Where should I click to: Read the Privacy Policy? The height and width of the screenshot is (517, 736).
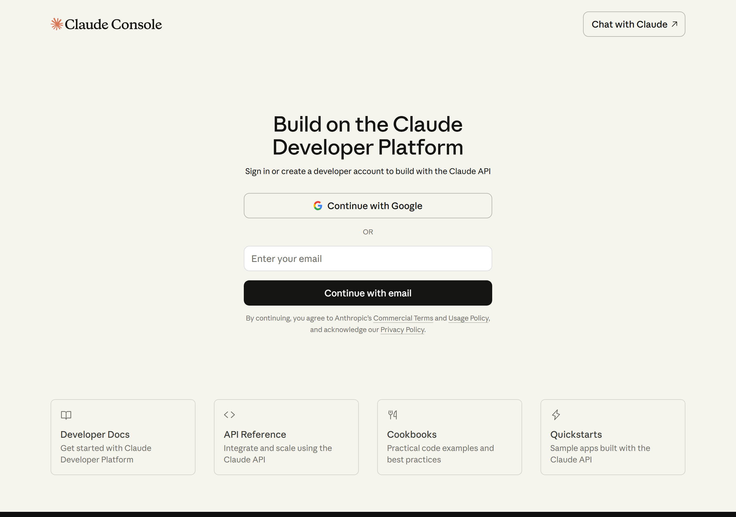point(402,330)
